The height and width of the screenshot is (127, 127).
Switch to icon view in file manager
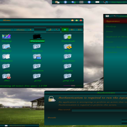[x=65, y=30]
